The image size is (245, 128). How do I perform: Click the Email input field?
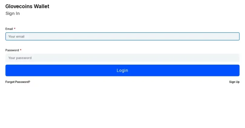[x=122, y=36]
